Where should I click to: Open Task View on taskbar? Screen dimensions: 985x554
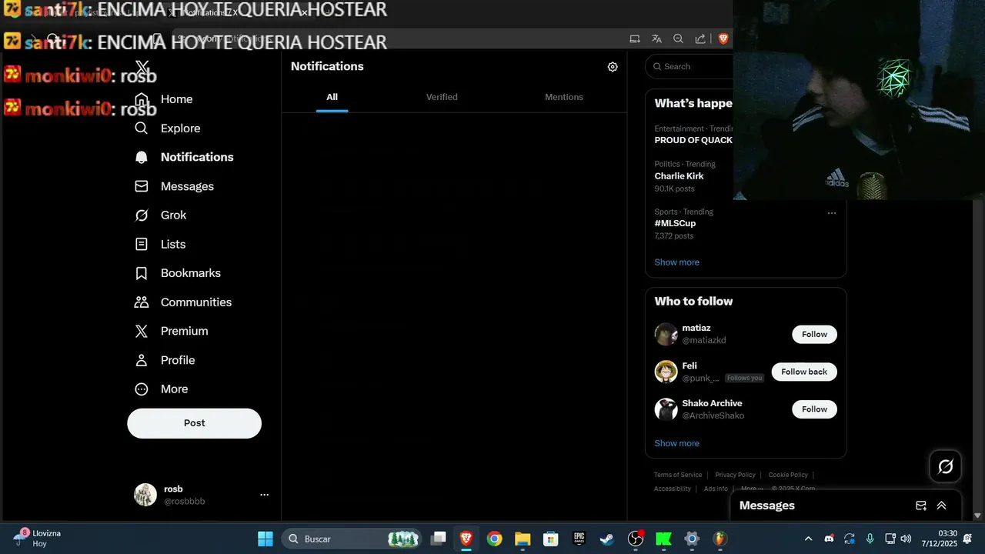pos(438,539)
